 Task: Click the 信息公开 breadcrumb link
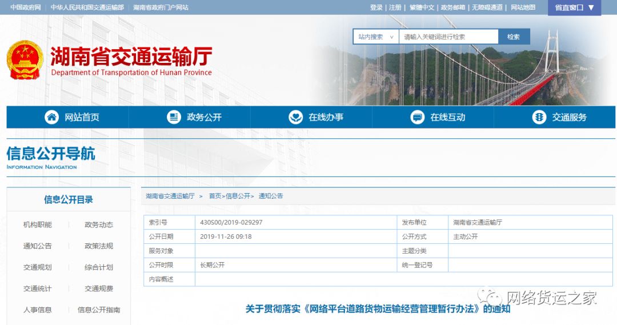pos(238,196)
